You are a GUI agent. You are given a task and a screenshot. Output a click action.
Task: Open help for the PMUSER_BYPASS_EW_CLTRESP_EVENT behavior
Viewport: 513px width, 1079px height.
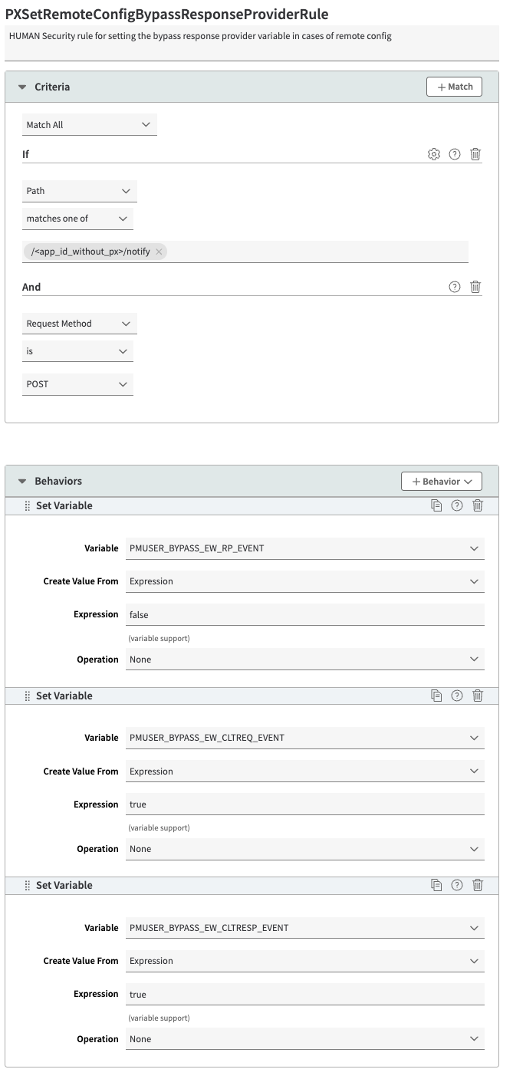click(457, 885)
